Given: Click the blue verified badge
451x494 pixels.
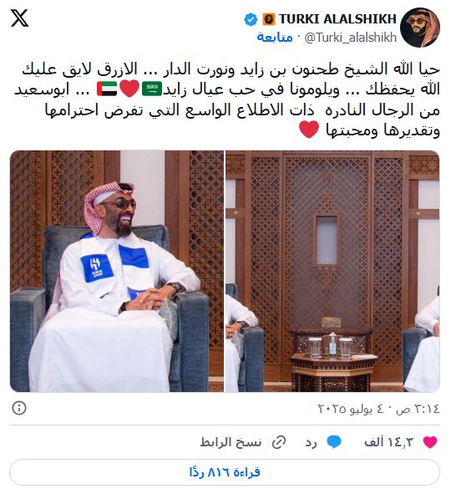Looking at the screenshot, I should pyautogui.click(x=251, y=19).
